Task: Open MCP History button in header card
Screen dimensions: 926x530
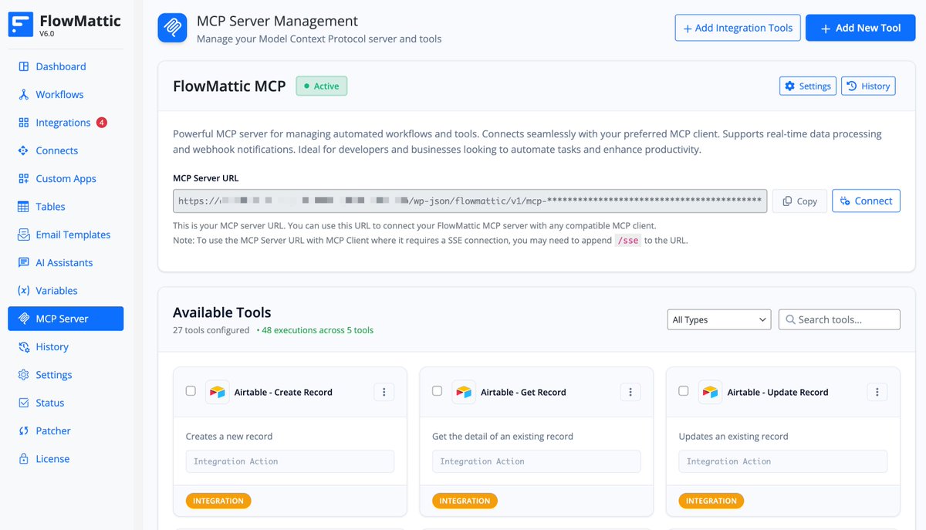Action: pos(868,86)
